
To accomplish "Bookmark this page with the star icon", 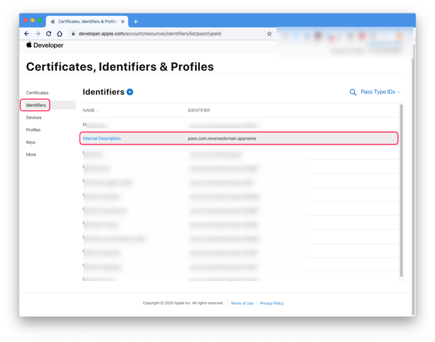I will pos(269,34).
